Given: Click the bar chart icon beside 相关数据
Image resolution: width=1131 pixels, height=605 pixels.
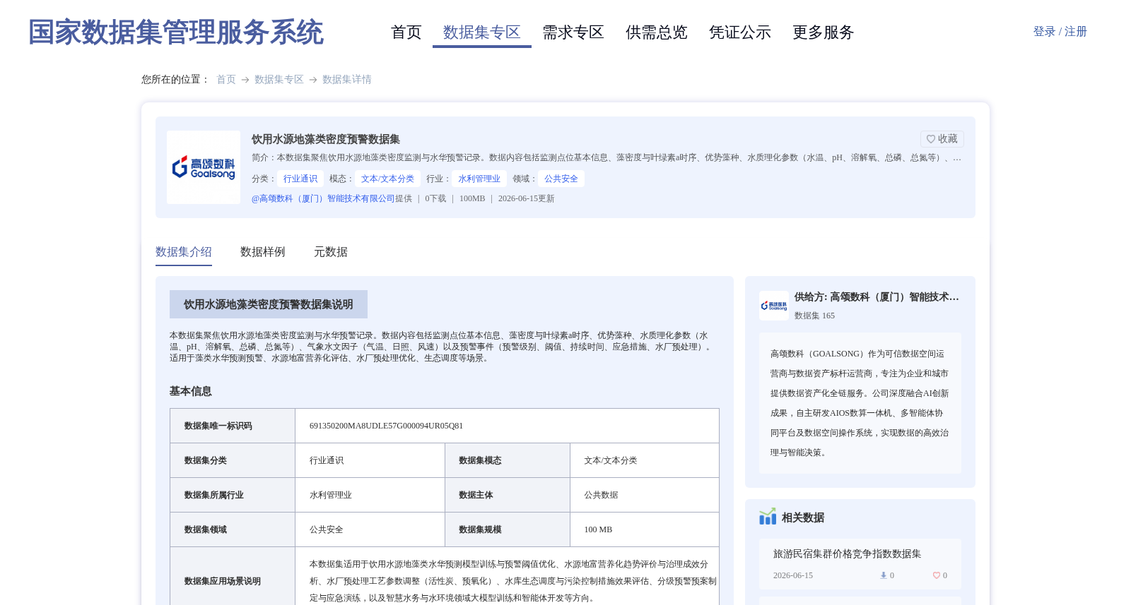Looking at the screenshot, I should 768,517.
